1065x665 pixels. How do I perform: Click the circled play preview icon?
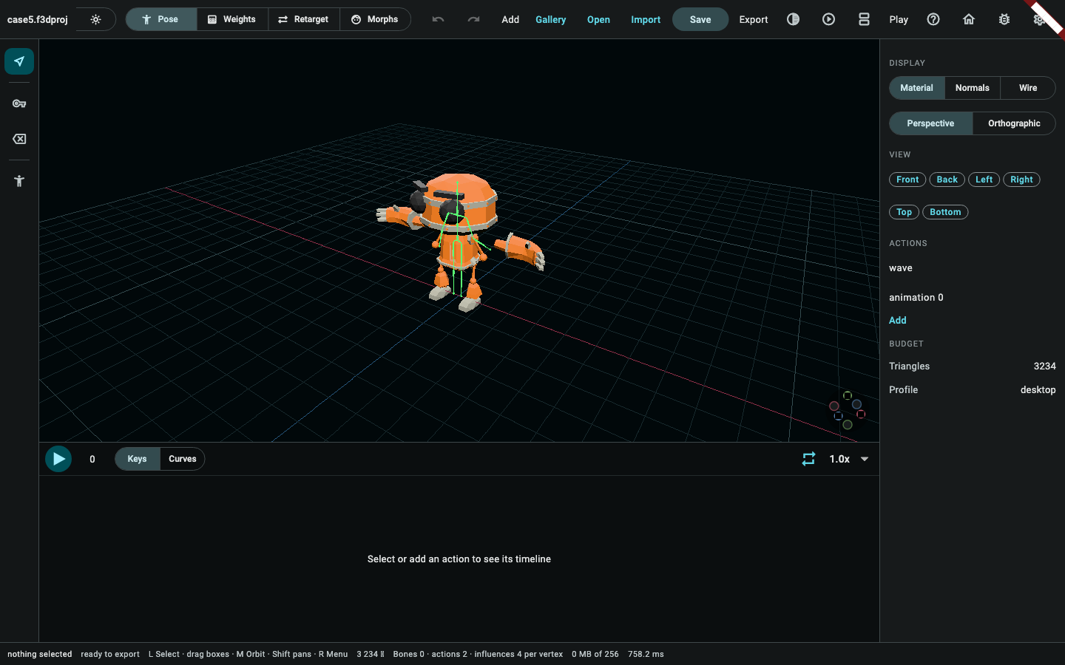[828, 19]
